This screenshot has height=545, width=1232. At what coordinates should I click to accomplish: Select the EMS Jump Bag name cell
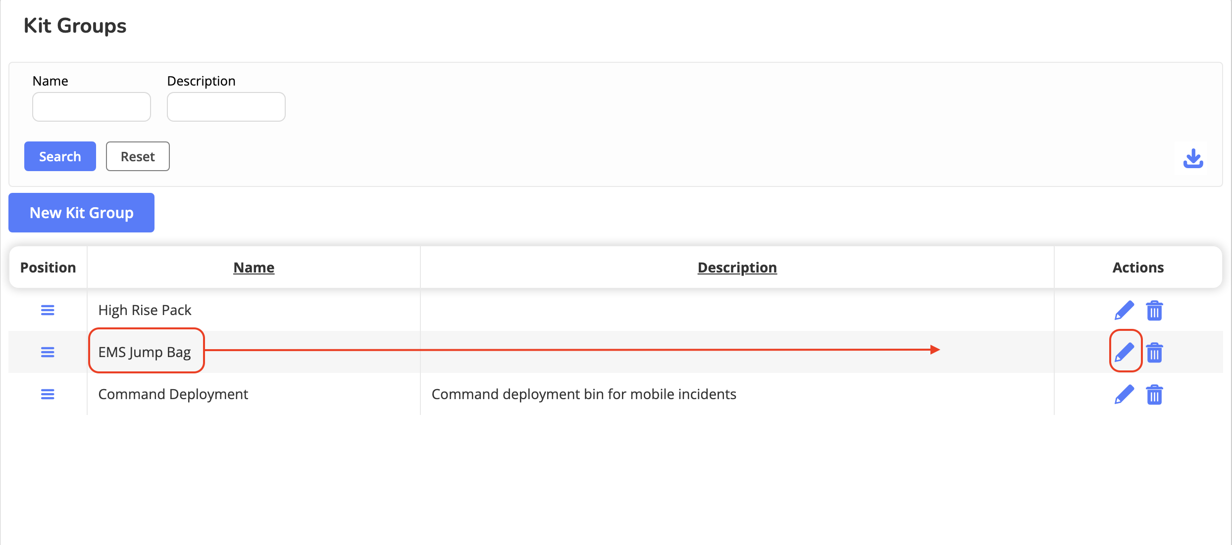[145, 352]
